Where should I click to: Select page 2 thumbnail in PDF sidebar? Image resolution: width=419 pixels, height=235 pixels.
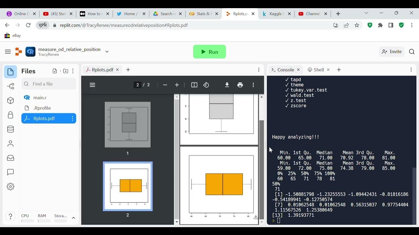[128, 186]
